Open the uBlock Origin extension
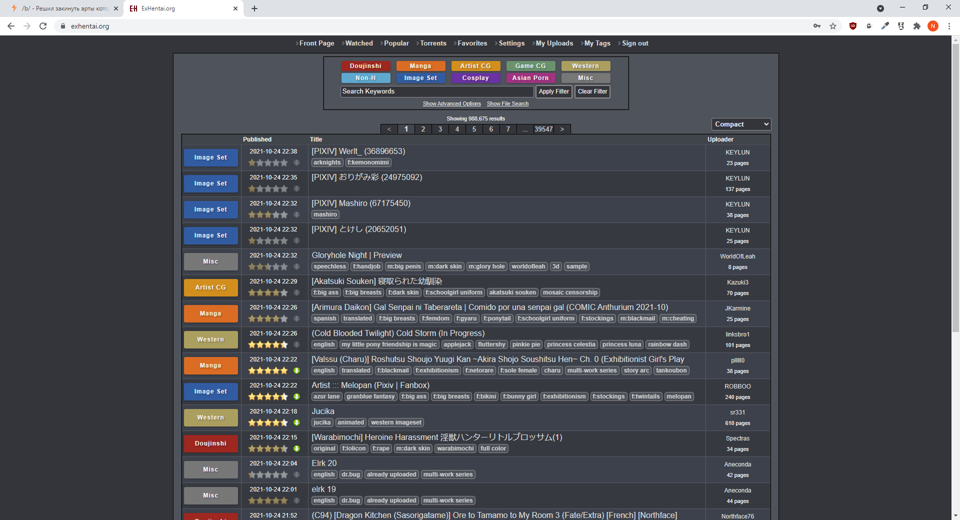This screenshot has width=960, height=520. pyautogui.click(x=853, y=26)
